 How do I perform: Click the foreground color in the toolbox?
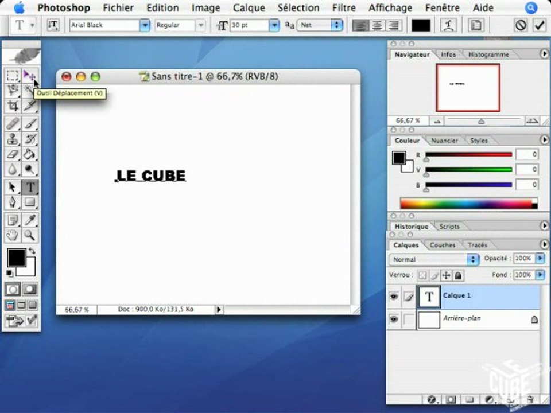(x=17, y=258)
